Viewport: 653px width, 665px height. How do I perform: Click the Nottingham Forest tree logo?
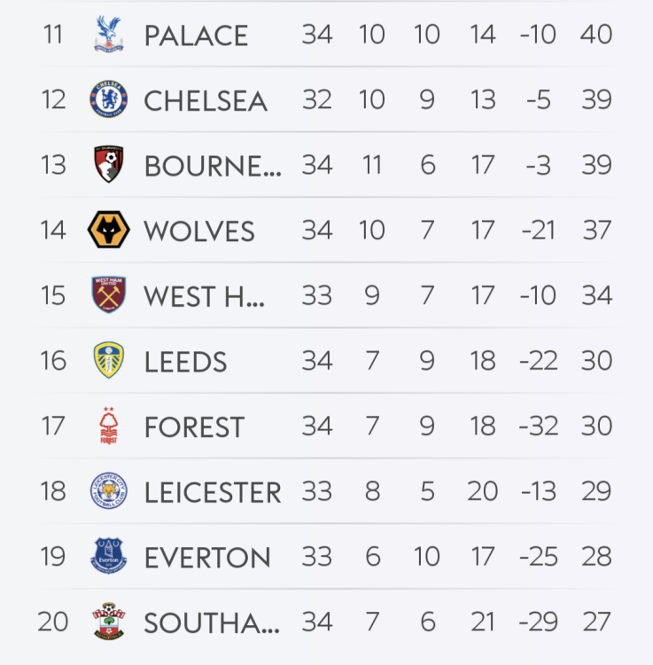108,426
